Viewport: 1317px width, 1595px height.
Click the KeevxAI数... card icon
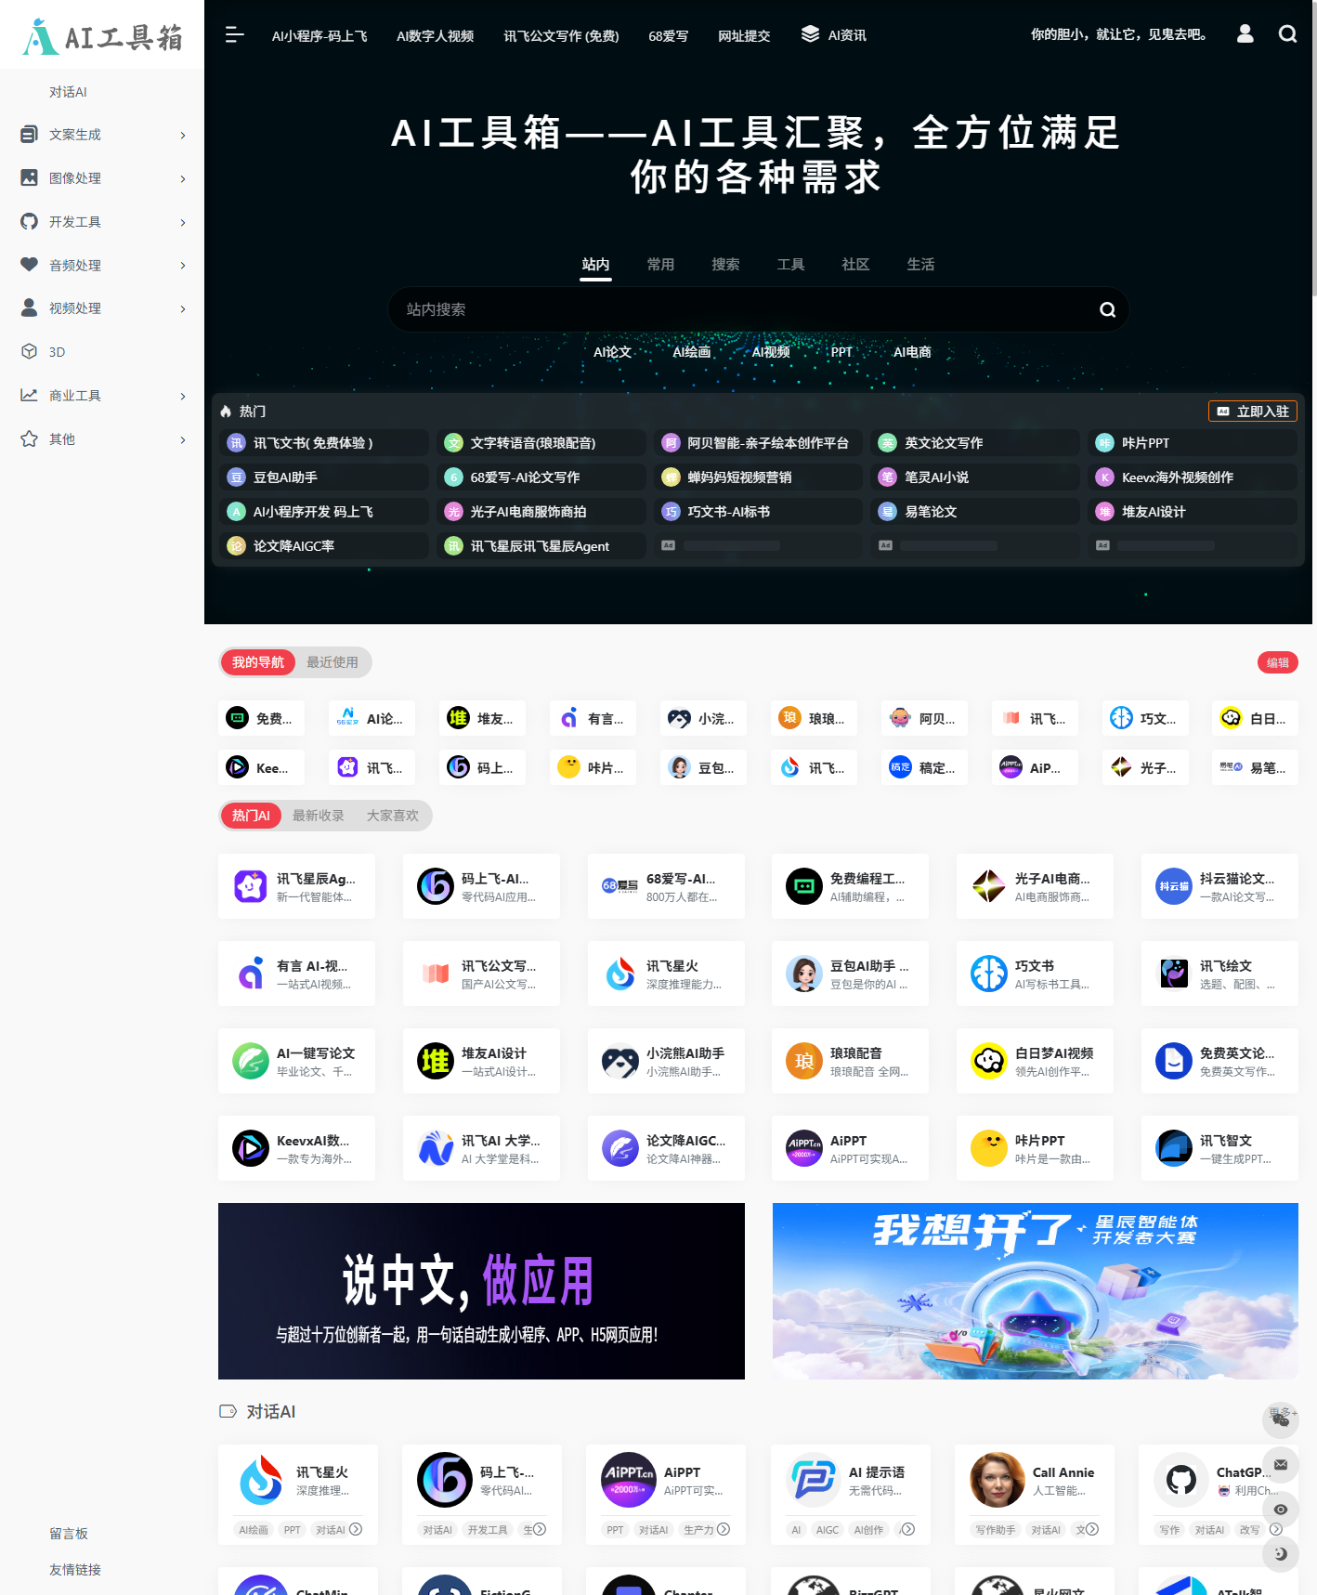(251, 1148)
